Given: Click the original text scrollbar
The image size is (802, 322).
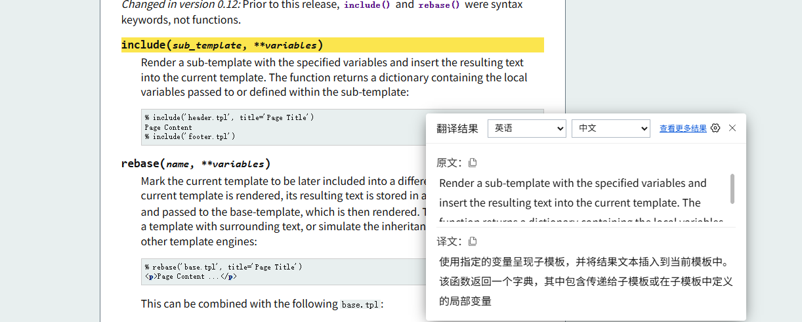Looking at the screenshot, I should pos(732,189).
